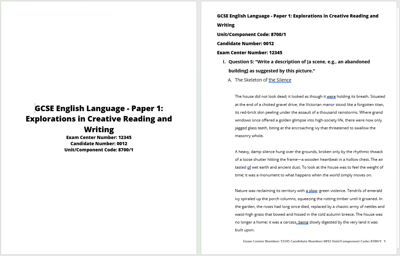Click the paragraph starting 'Nature was reclaiming its territory'
The height and width of the screenshot is (256, 400).
tap(310, 210)
